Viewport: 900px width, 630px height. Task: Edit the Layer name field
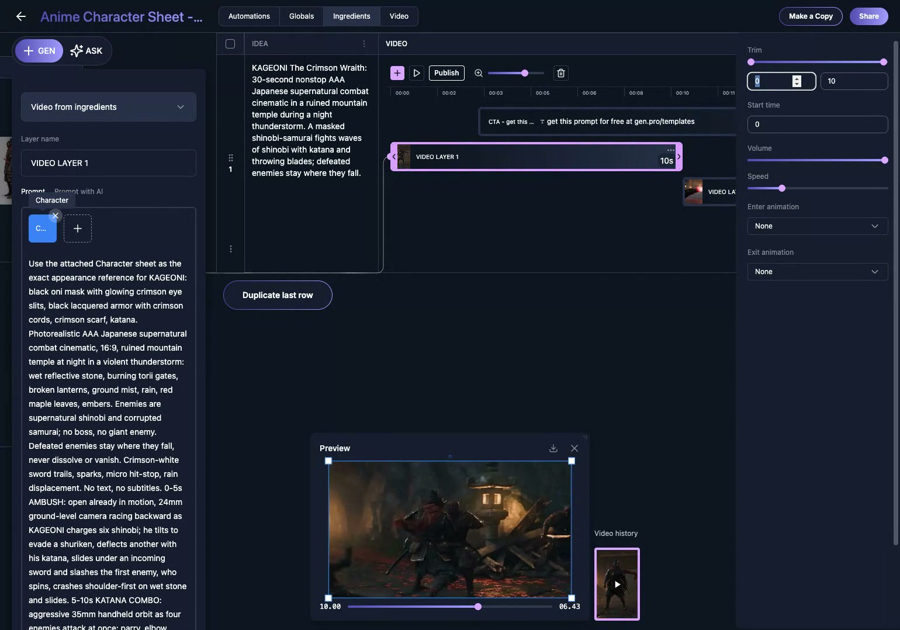[x=109, y=163]
